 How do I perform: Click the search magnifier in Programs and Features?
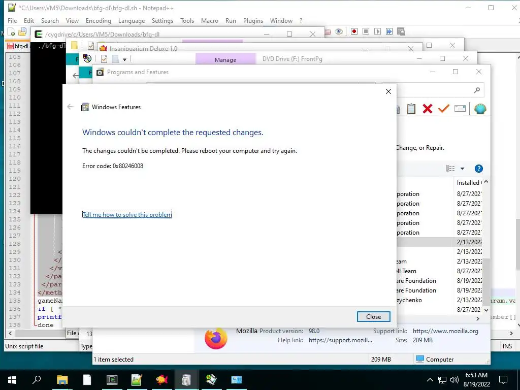[x=477, y=90]
